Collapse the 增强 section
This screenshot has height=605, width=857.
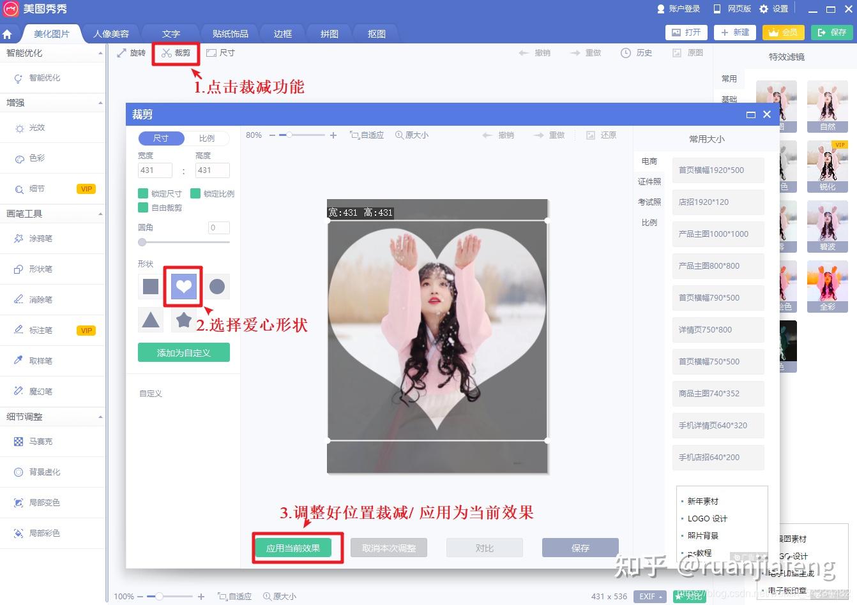[x=100, y=103]
